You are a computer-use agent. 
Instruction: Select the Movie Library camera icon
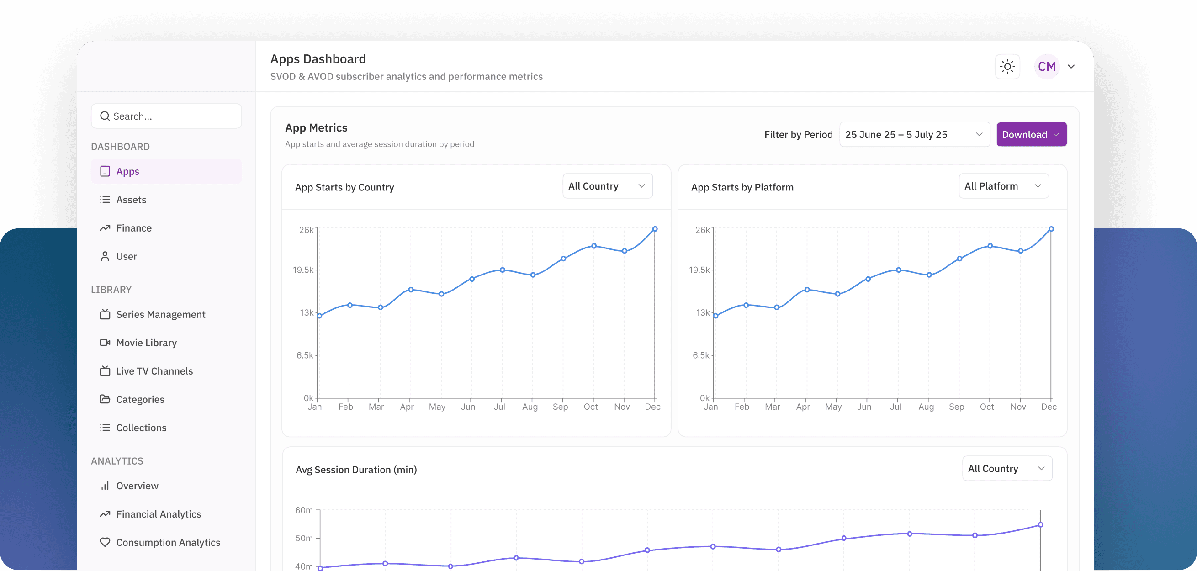coord(105,343)
